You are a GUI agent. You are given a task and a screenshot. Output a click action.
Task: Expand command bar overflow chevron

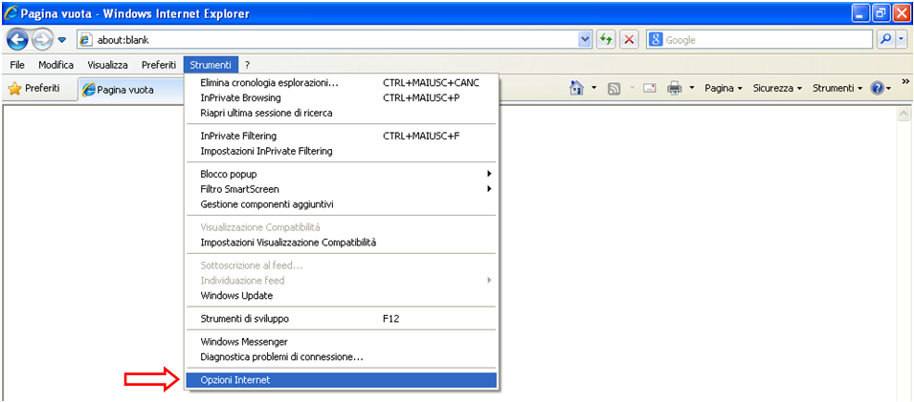(905, 81)
